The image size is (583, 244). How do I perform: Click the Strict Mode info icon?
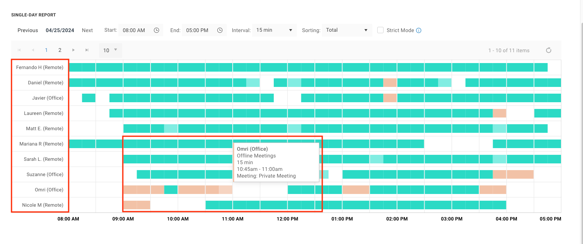(x=419, y=30)
